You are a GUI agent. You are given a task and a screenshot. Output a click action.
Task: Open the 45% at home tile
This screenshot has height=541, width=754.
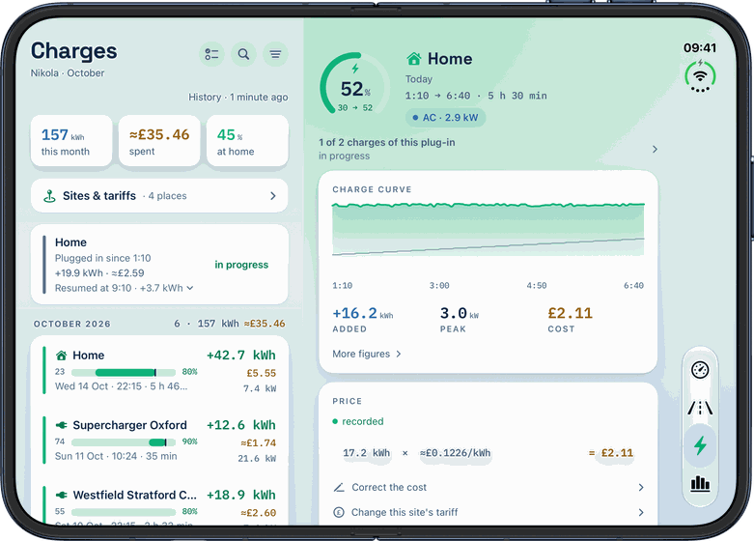[247, 141]
